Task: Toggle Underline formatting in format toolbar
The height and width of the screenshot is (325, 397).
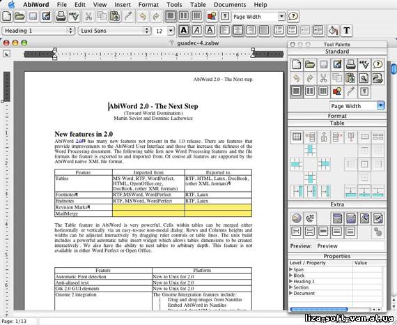Action: tap(210, 31)
